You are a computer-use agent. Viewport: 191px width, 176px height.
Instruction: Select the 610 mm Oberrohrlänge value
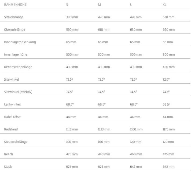(104, 30)
